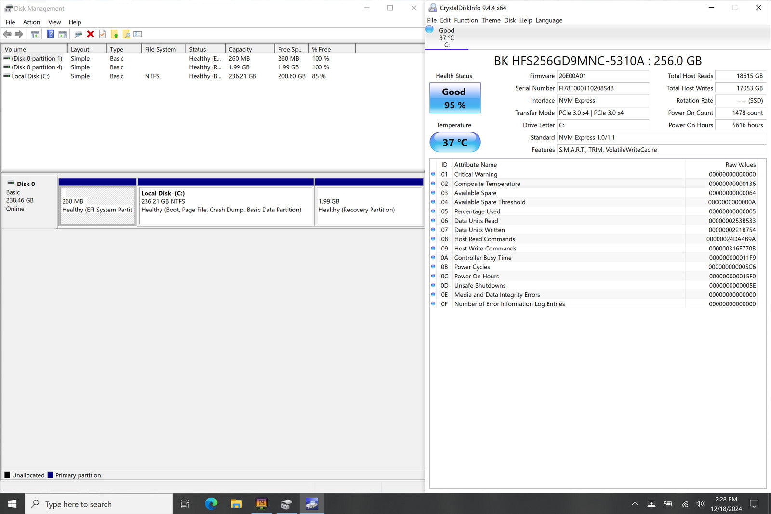Sort by Capacity column header
771x514 pixels.
250,49
